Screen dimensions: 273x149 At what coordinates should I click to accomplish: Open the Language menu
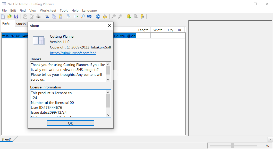point(89,11)
